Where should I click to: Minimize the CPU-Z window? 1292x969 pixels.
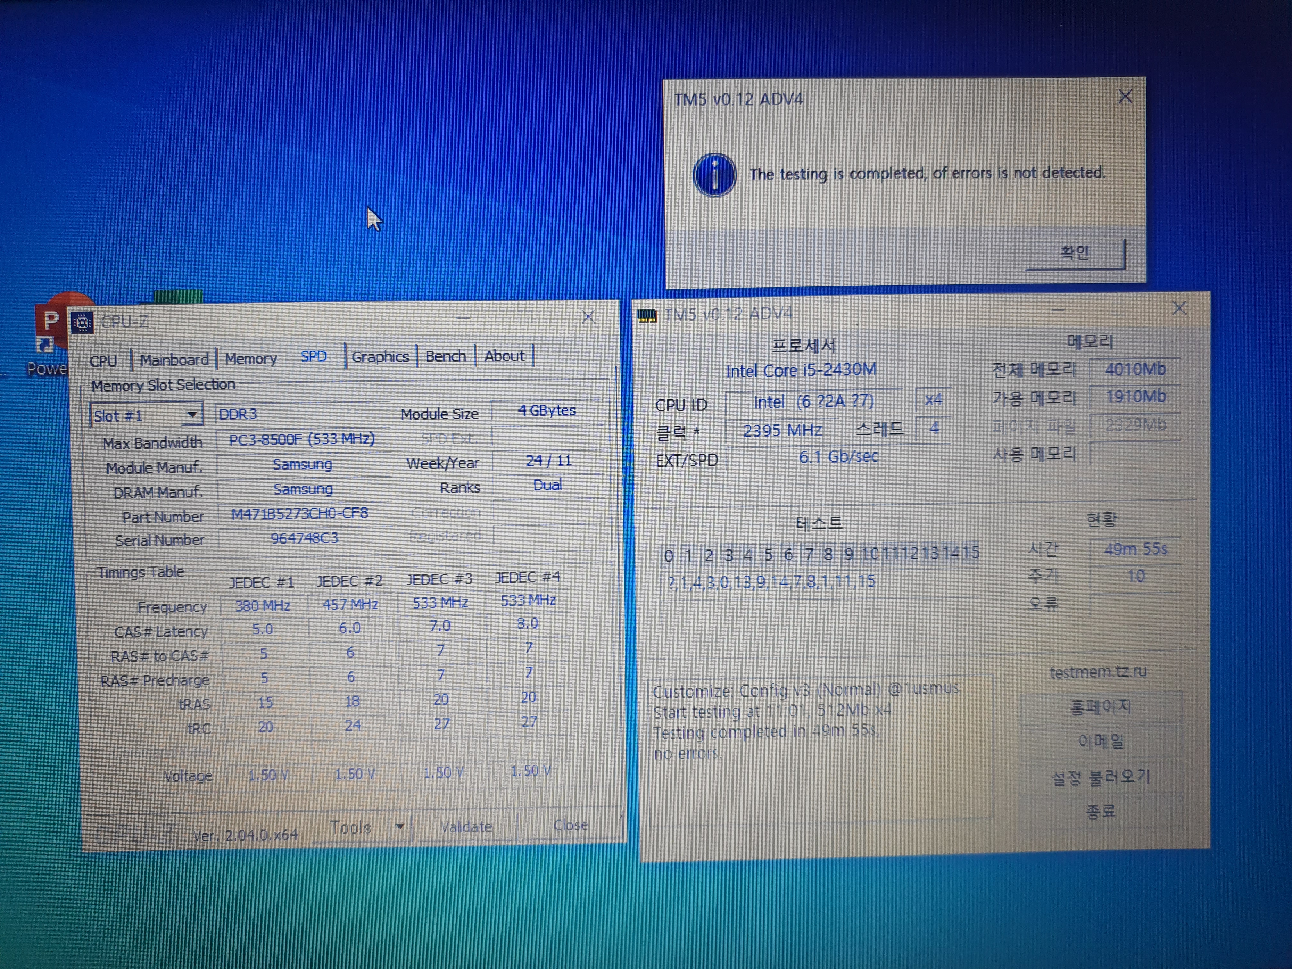pos(463,318)
